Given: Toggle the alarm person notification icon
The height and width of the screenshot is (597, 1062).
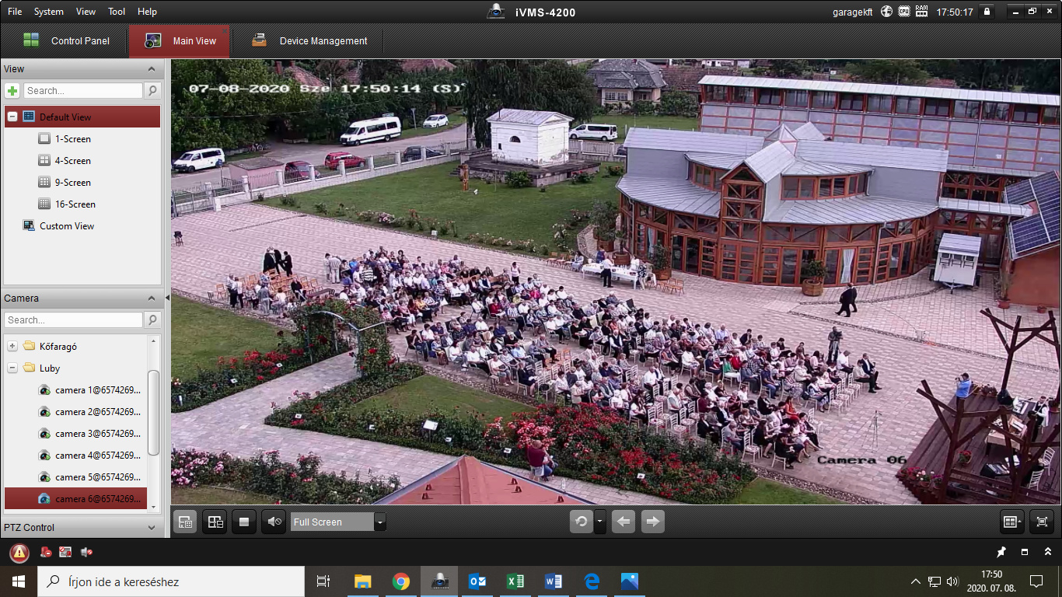Looking at the screenshot, I should pyautogui.click(x=46, y=552).
